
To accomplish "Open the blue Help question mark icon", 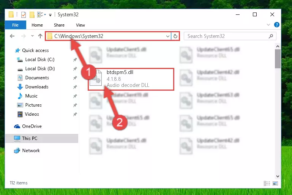I will [x=276, y=25].
